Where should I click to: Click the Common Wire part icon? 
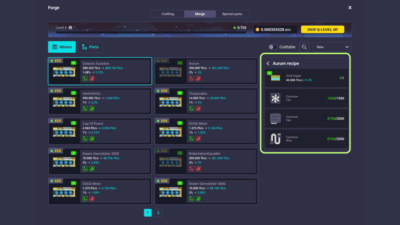275,139
